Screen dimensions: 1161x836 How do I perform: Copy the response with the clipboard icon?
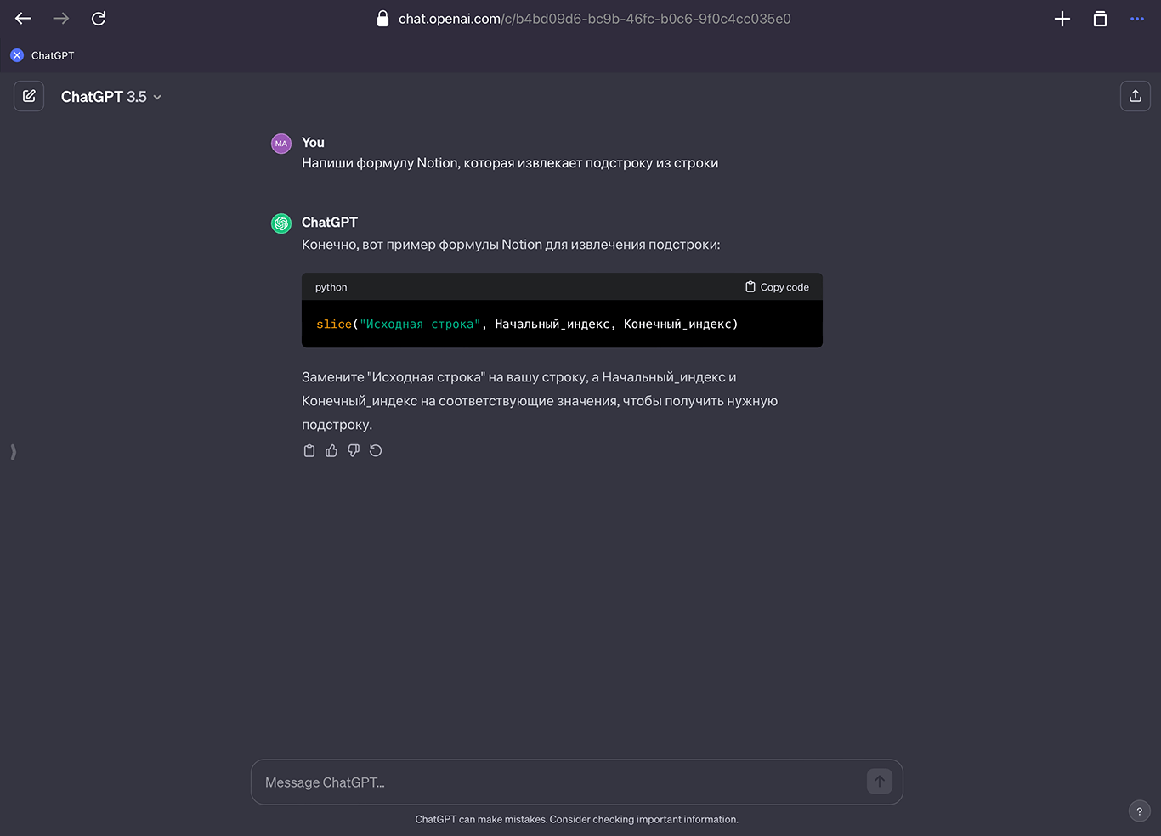309,451
